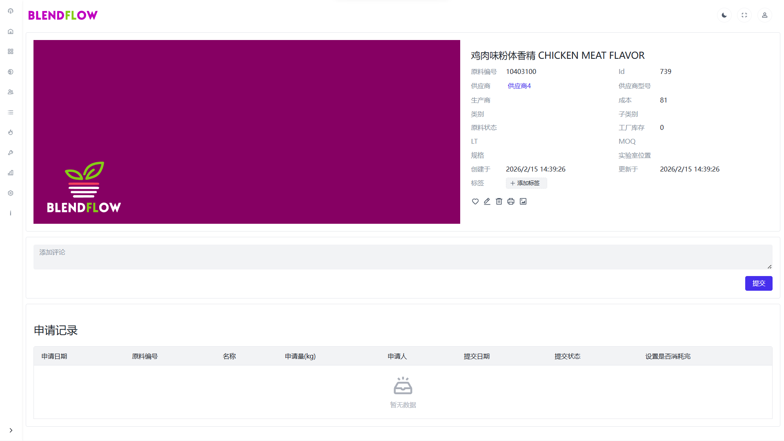Click the 暂无数据 empty table message
Screen dimensions: 784x441
403,405
